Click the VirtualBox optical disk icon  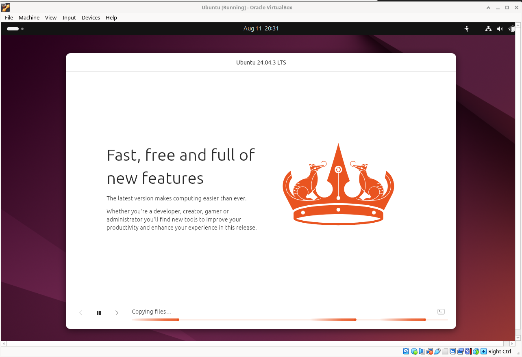pyautogui.click(x=414, y=351)
